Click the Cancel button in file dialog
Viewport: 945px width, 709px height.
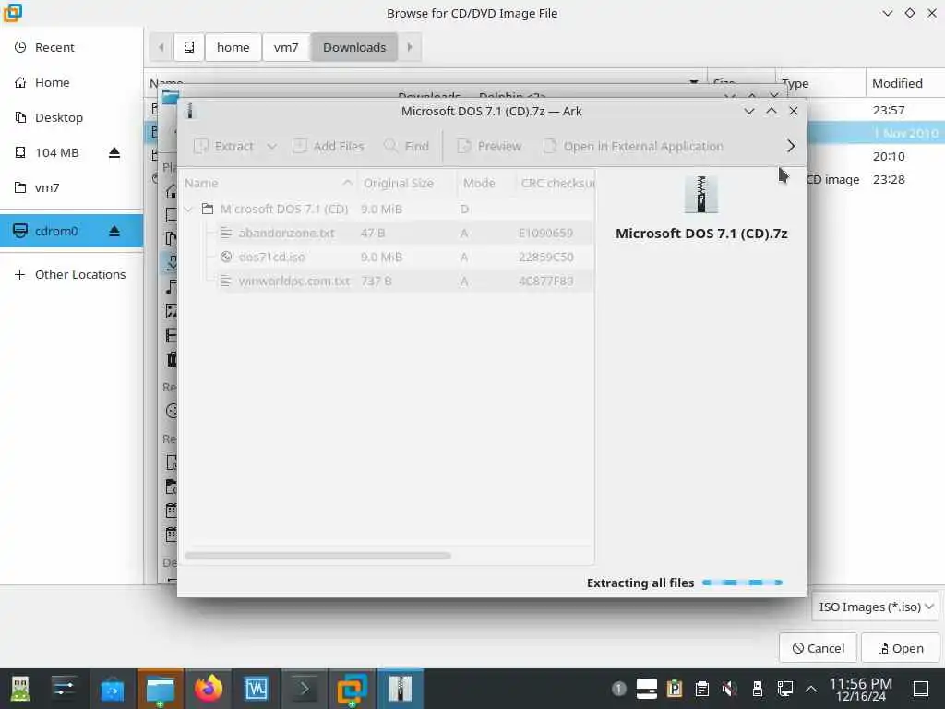pos(818,648)
